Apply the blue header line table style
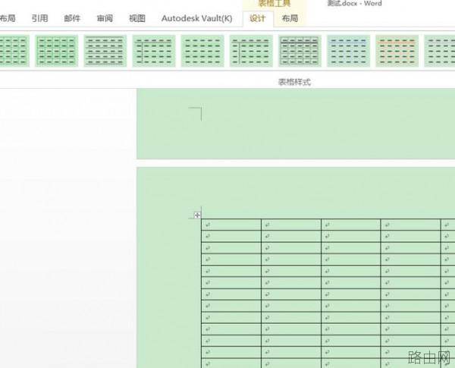 [x=349, y=51]
